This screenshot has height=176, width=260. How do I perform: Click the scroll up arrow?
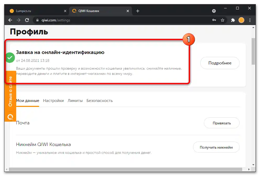point(253,27)
